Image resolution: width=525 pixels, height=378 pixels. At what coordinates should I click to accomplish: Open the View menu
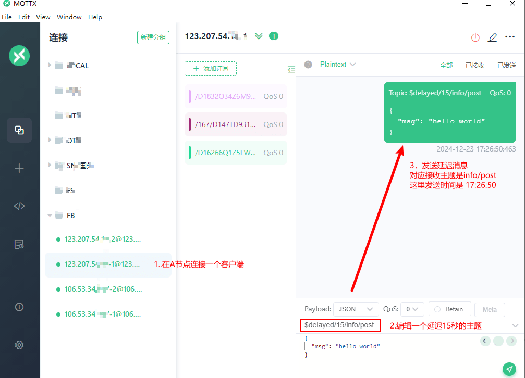point(43,17)
